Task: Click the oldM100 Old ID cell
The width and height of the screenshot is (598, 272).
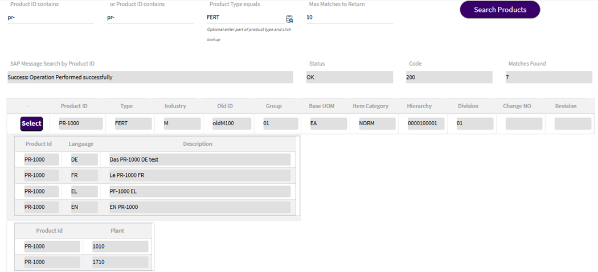Action: [231, 124]
